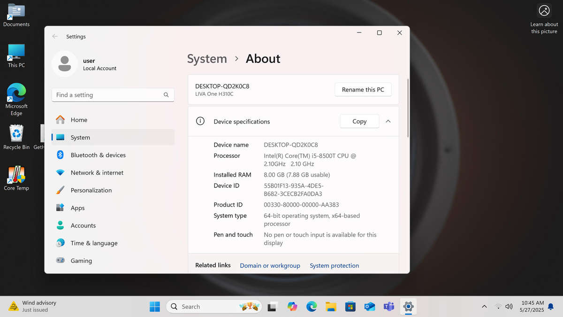Open the Windows Start menu
This screenshot has width=563, height=317.
tap(155, 307)
